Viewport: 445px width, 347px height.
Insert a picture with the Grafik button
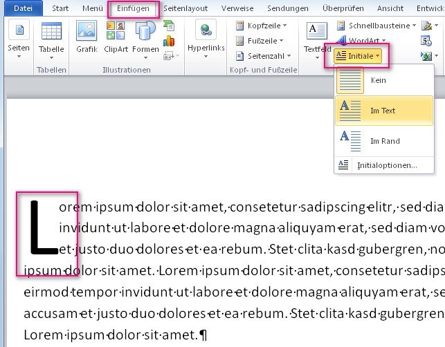coord(87,37)
